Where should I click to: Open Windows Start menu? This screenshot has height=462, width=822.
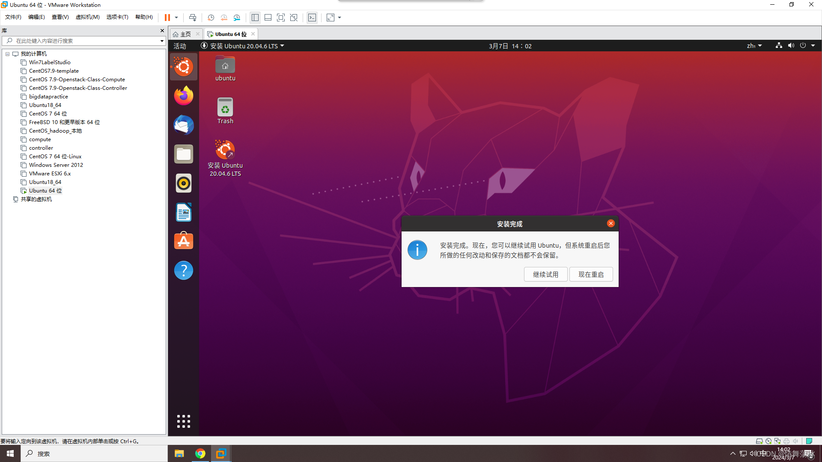click(10, 453)
